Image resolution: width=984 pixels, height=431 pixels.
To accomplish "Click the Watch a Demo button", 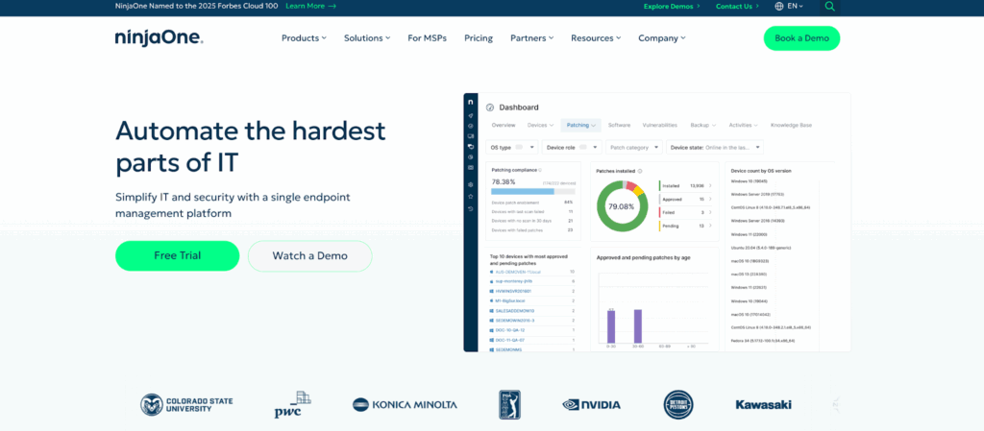I will pyautogui.click(x=309, y=256).
